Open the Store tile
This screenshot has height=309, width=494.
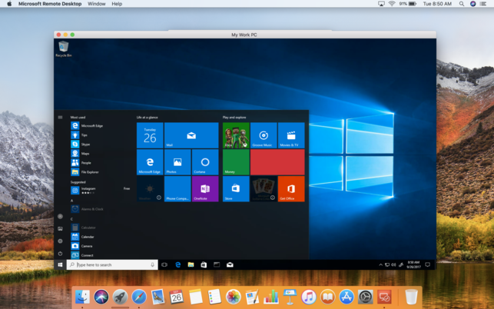236,188
